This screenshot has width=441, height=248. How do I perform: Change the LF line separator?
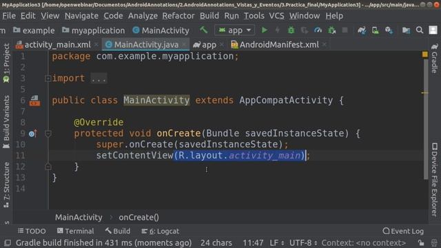click(x=277, y=242)
